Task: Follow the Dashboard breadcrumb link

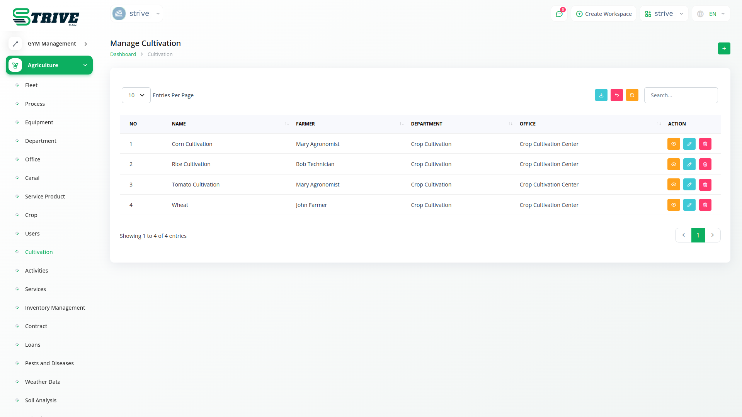Action: [x=123, y=54]
